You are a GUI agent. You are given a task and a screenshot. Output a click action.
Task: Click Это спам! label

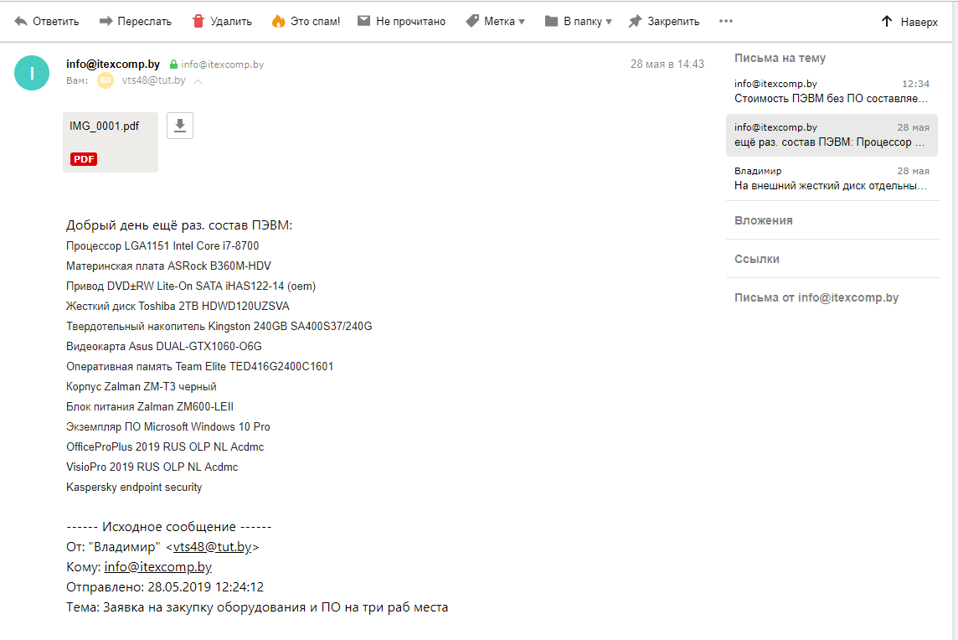coord(315,22)
